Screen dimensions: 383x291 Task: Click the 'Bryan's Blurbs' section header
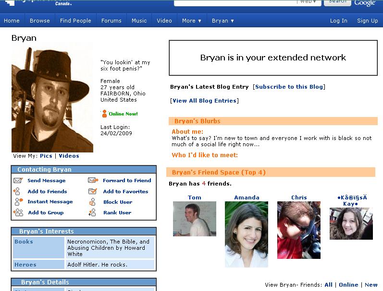(x=273, y=121)
